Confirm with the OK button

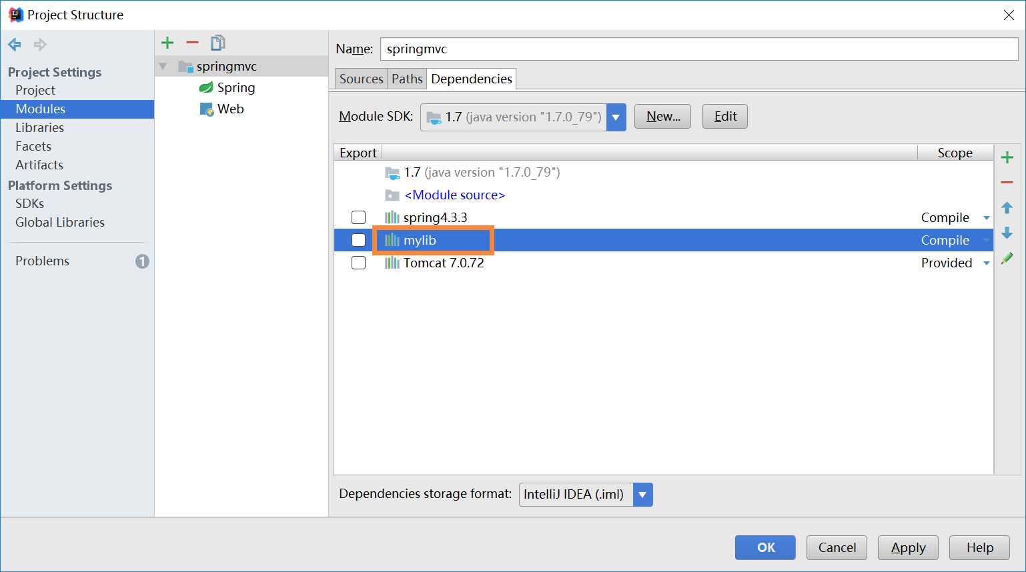[x=765, y=547]
